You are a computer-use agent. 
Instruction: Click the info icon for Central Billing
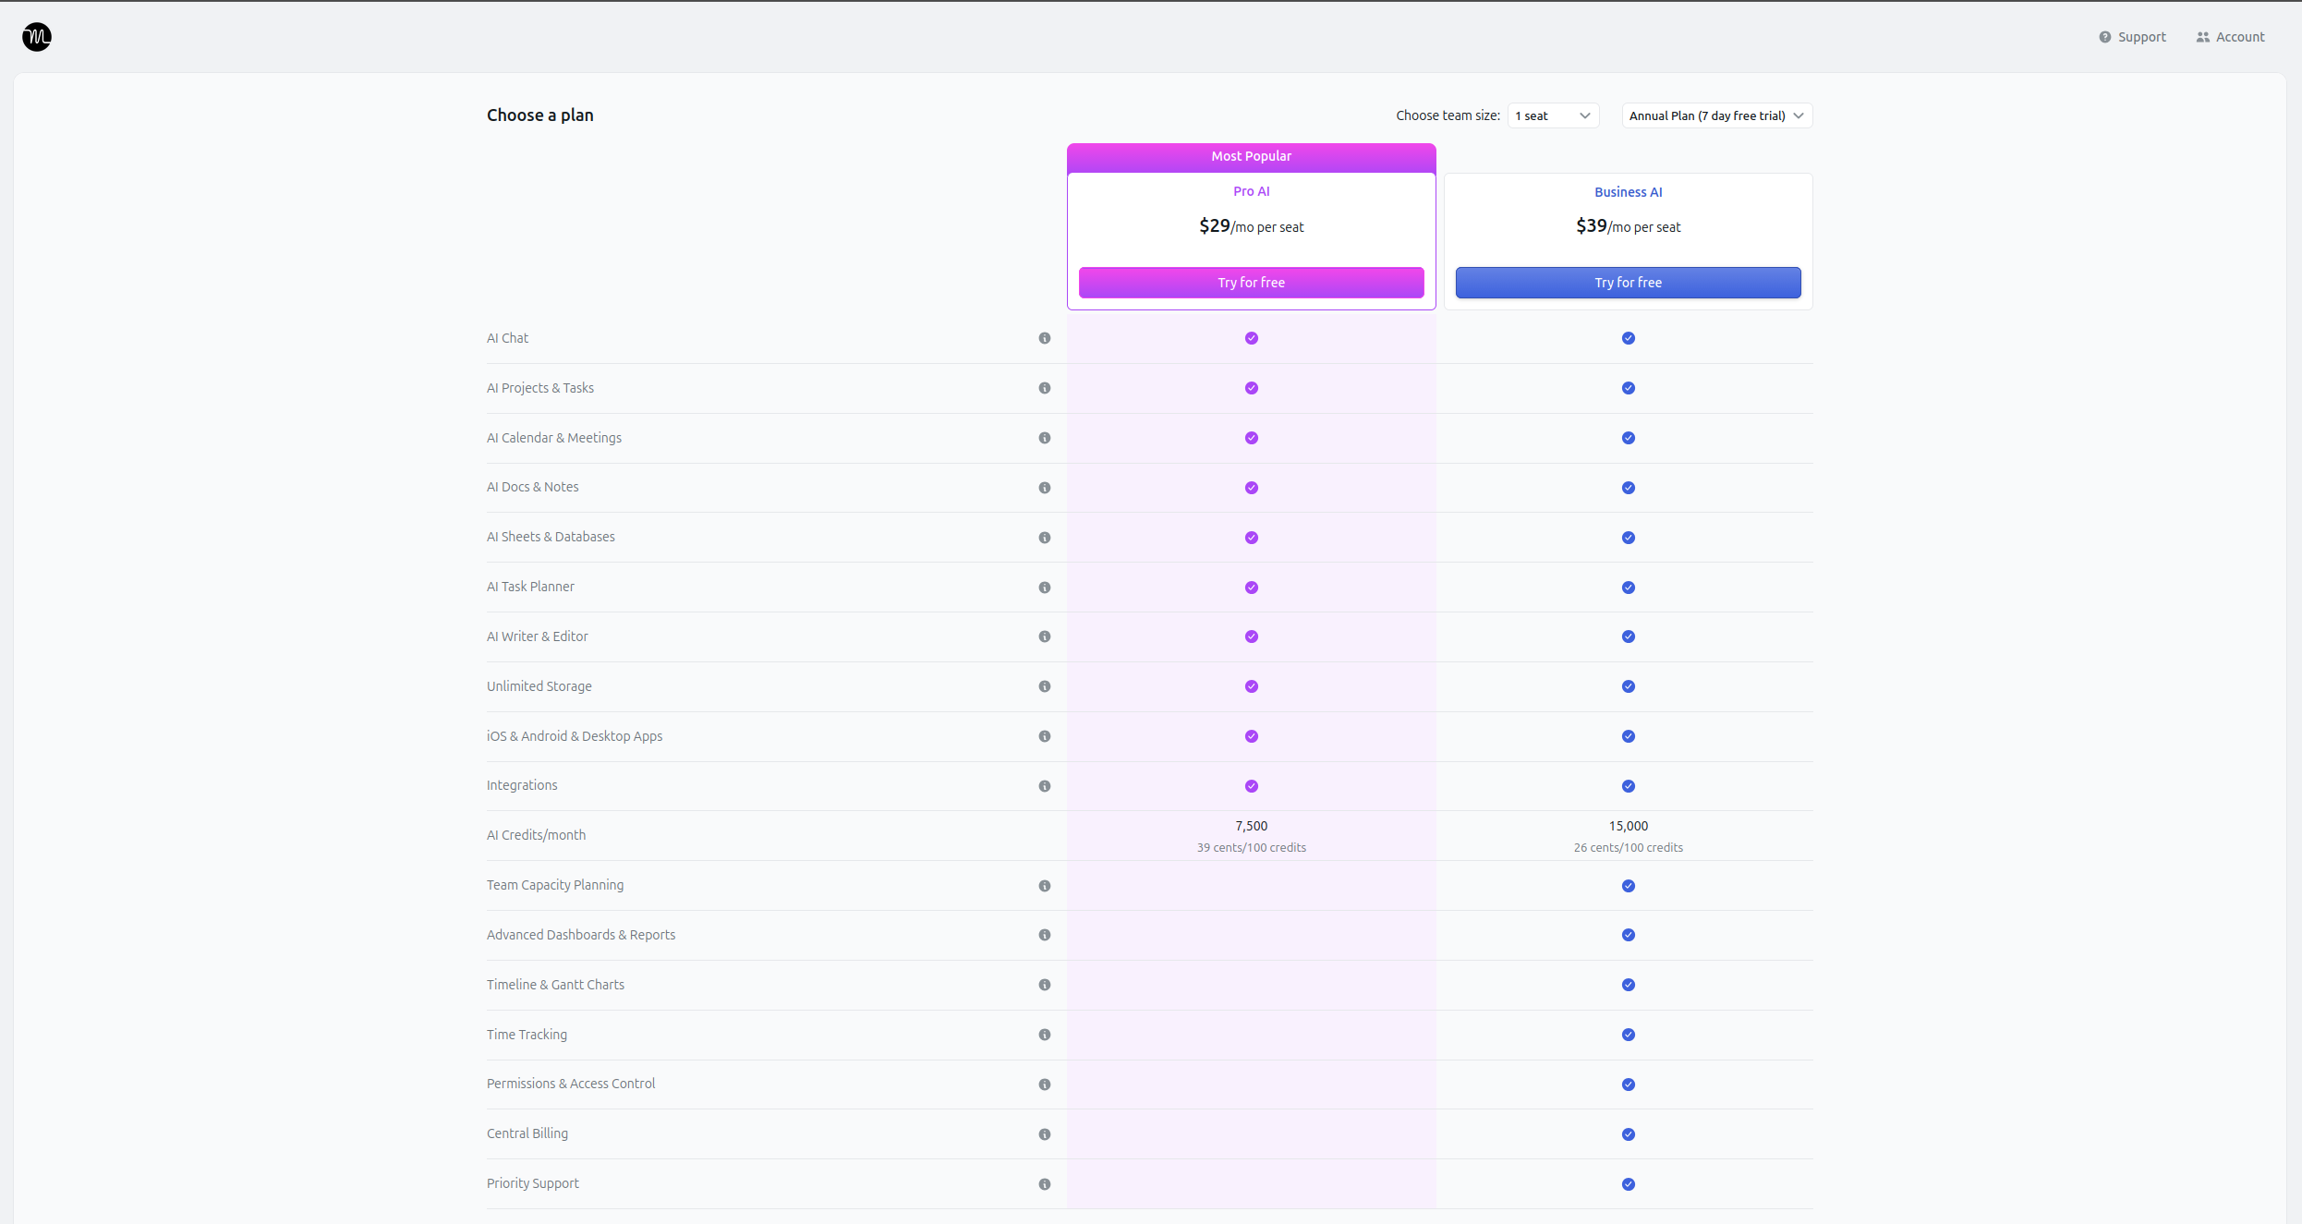point(1045,1134)
